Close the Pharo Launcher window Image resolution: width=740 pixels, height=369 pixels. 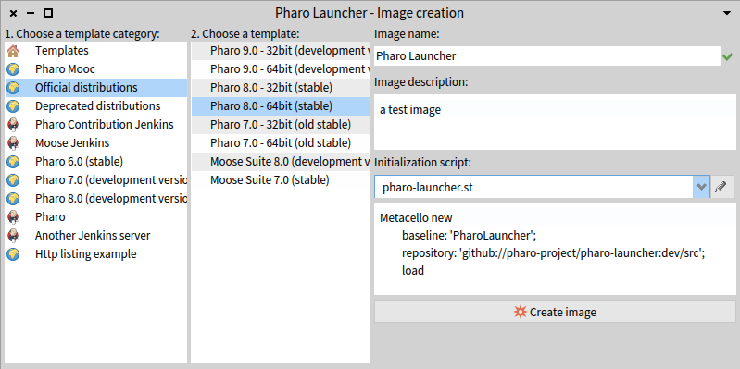click(13, 13)
